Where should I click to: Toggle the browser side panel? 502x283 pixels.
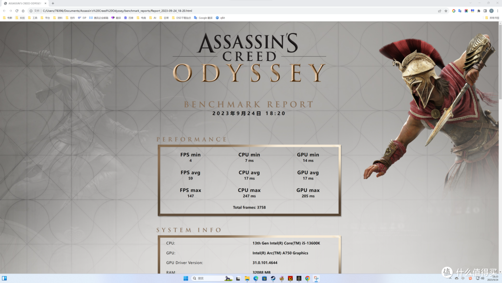[x=485, y=11]
